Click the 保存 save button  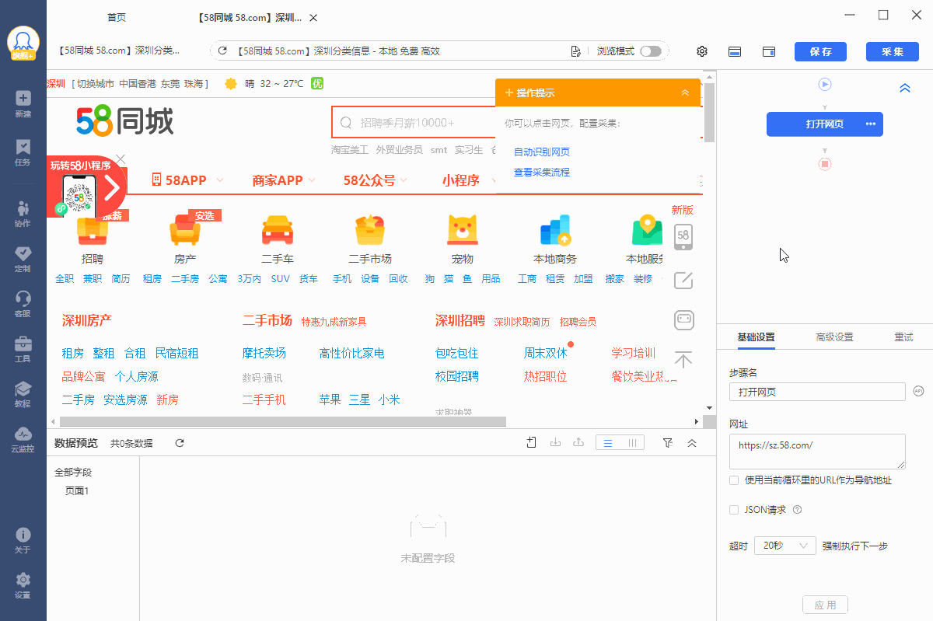[x=820, y=51]
